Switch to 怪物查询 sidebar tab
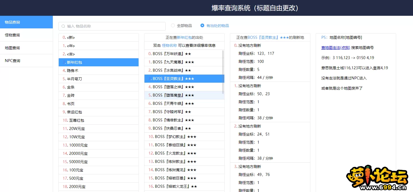 tap(26, 35)
